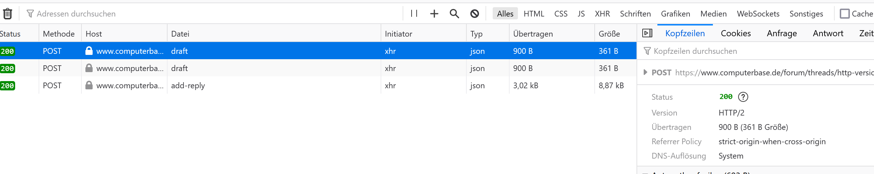Screen dimensions: 874x174
Task: Click lock icon of second draft request
Action: (89, 68)
